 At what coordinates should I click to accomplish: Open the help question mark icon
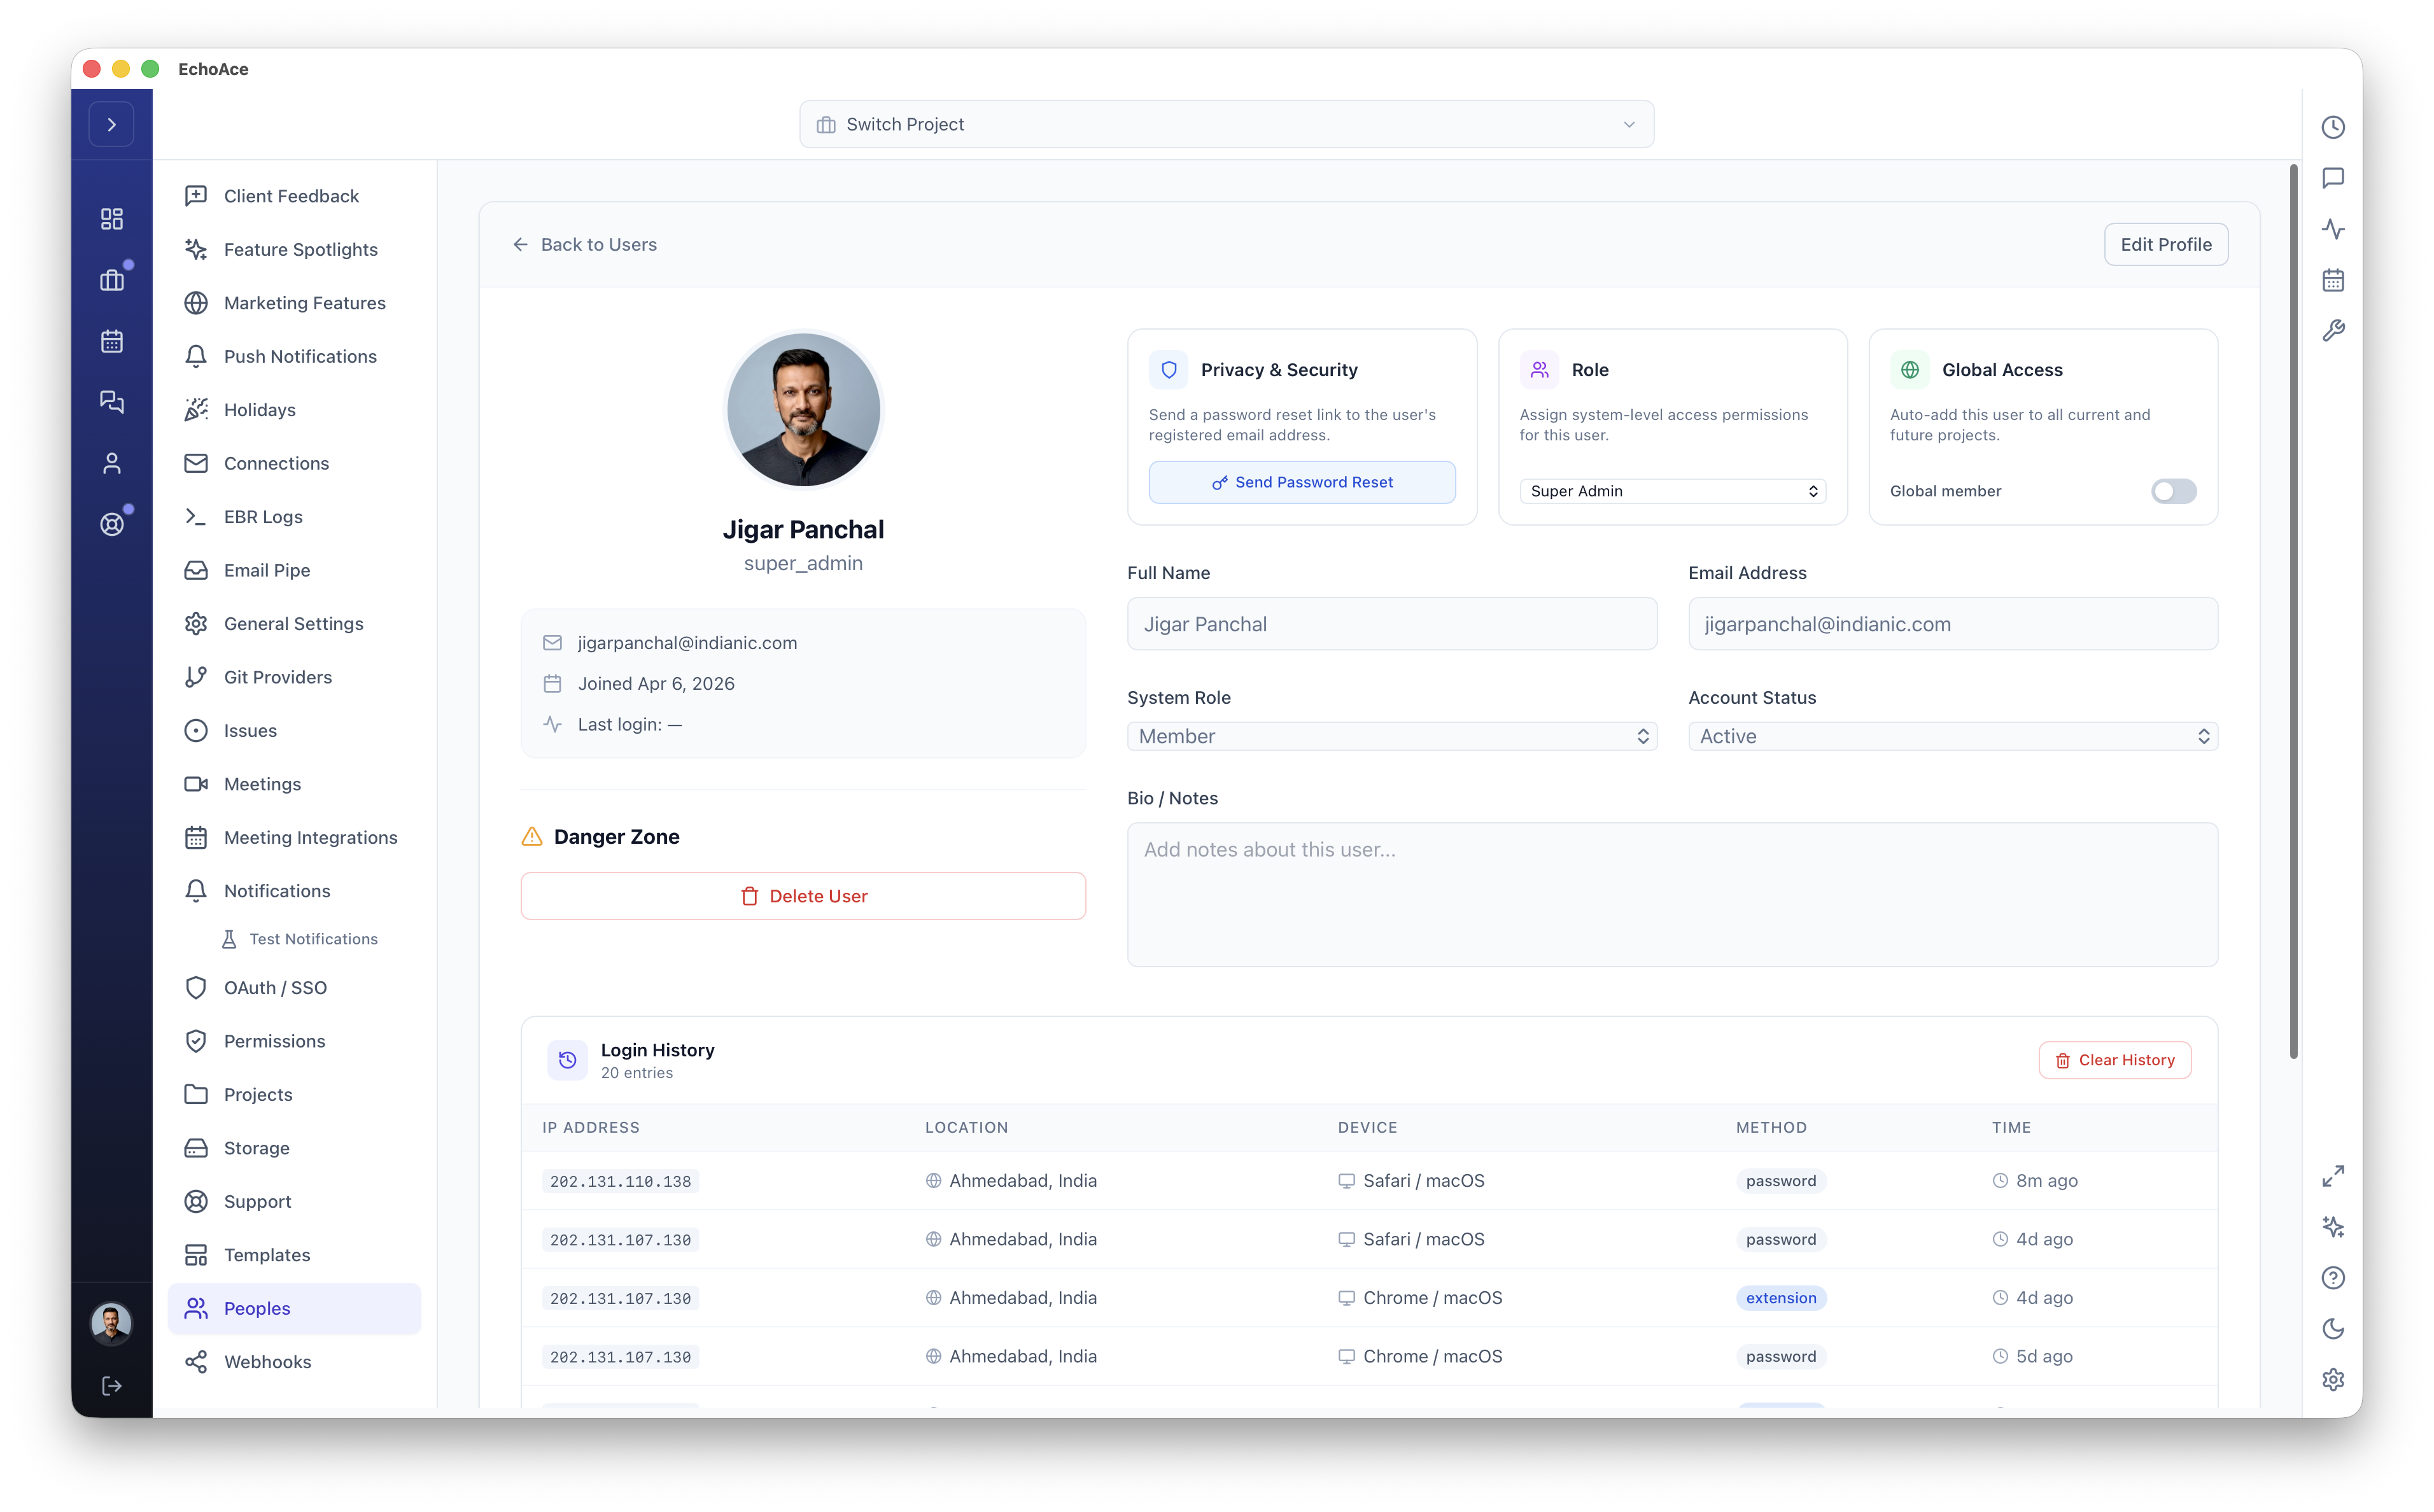coord(2332,1278)
